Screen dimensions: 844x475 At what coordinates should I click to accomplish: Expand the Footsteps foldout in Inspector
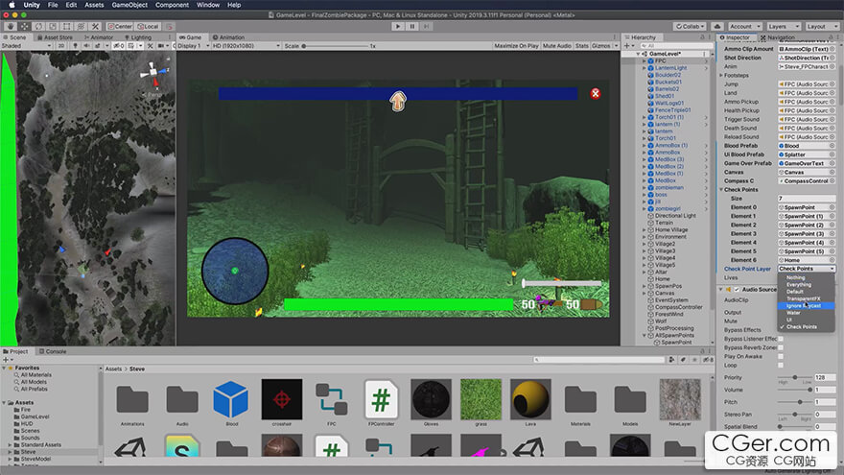(x=721, y=76)
